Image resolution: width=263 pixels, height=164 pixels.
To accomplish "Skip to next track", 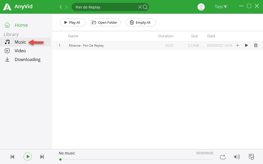I will [x=42, y=157].
